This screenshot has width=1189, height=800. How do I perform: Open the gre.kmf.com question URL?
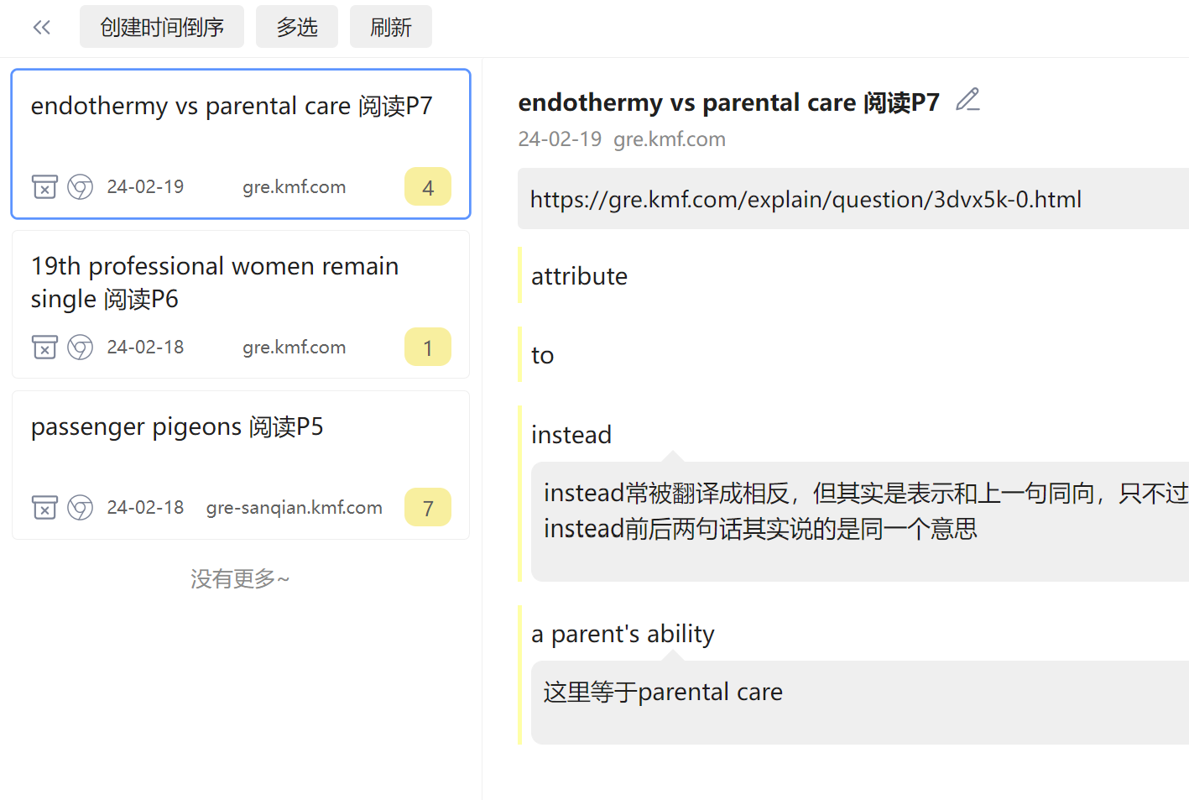[806, 199]
